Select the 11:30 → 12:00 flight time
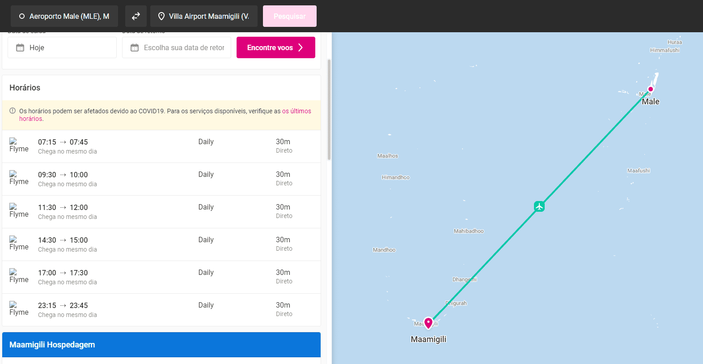 pyautogui.click(x=63, y=207)
